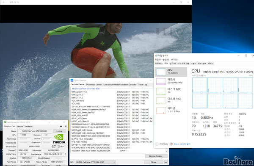Select the MPEG2and1_VLD row

(x=111, y=92)
